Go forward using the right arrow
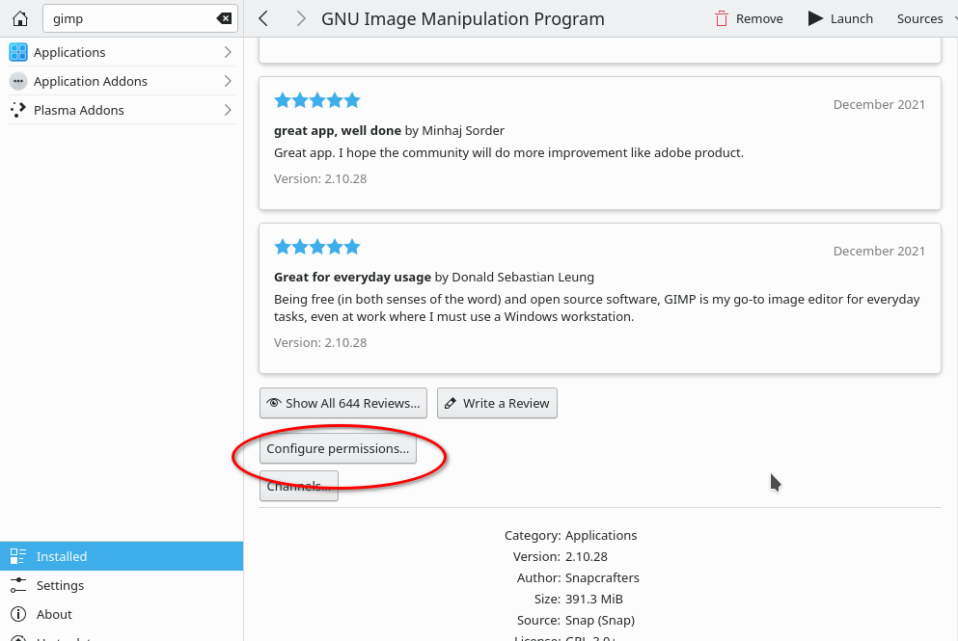This screenshot has height=641, width=958. coord(301,18)
